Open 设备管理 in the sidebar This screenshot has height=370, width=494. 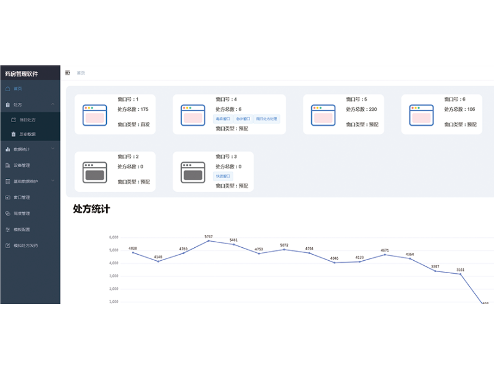pyautogui.click(x=22, y=165)
